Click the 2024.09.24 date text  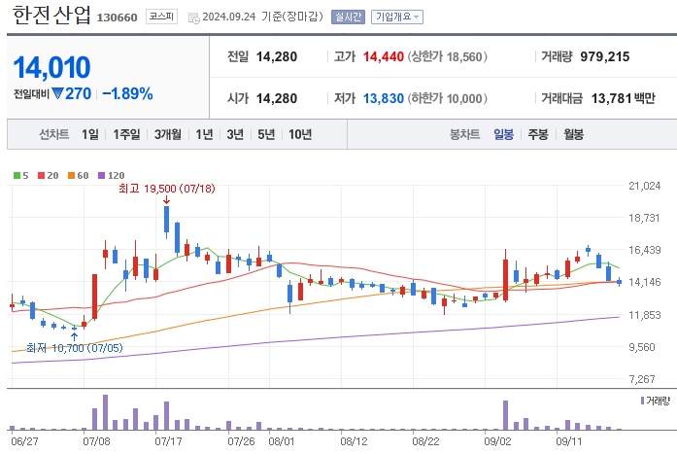pyautogui.click(x=229, y=17)
